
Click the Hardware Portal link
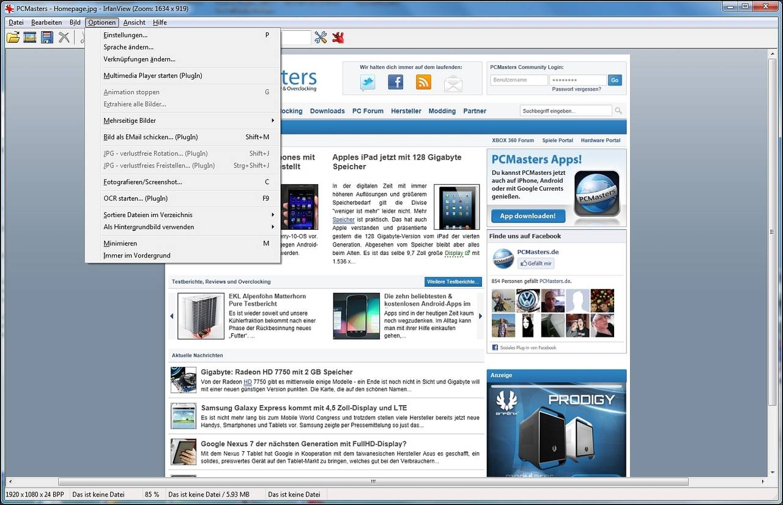coord(601,141)
